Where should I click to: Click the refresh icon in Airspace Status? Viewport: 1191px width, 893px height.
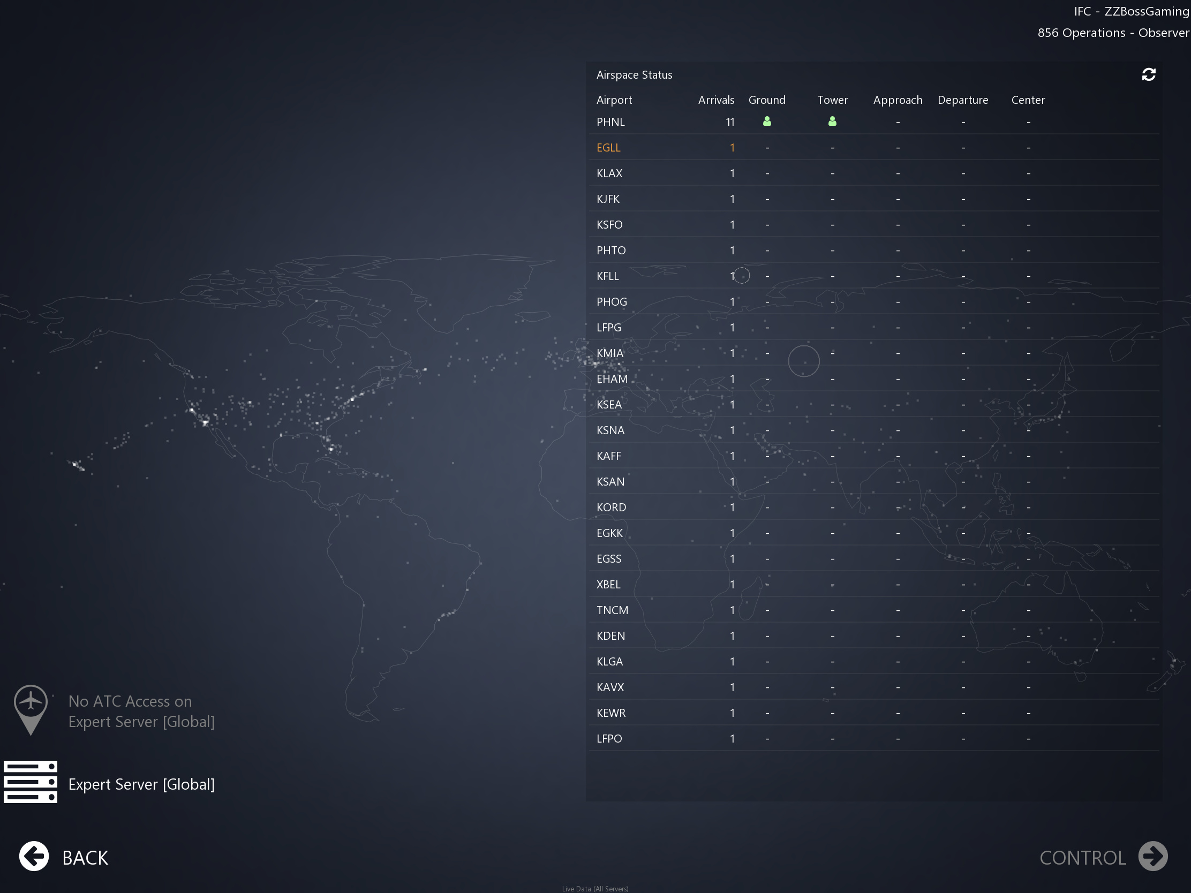[x=1149, y=74]
